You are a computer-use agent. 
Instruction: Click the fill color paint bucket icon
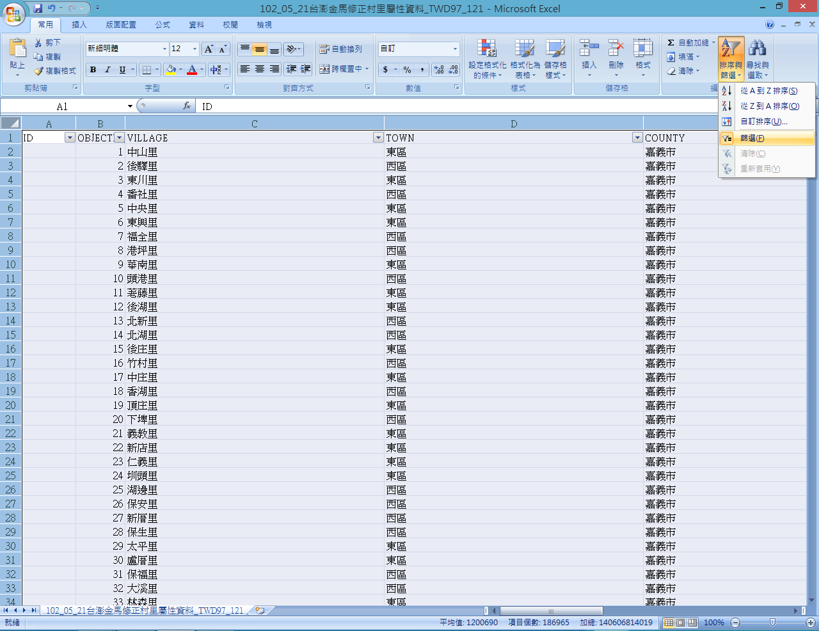[171, 69]
